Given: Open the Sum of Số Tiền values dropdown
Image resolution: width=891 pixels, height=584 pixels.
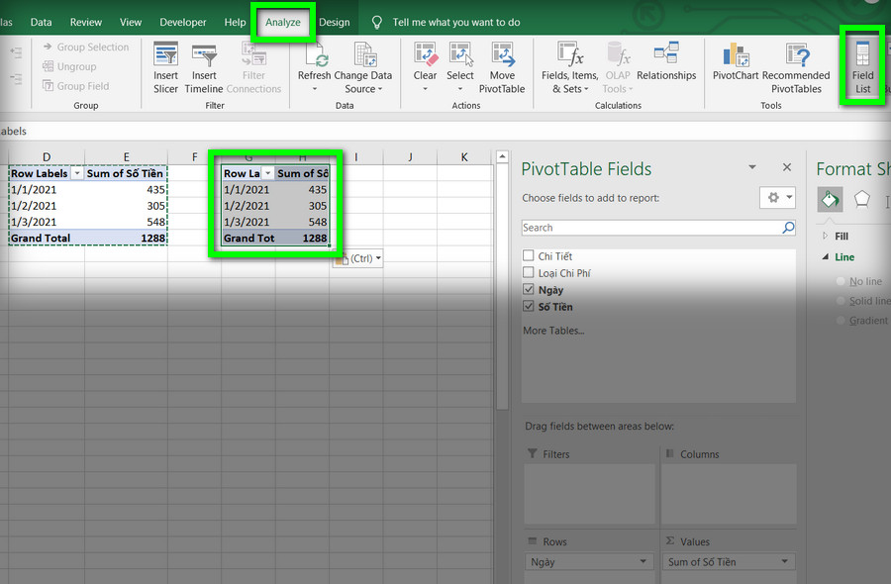Looking at the screenshot, I should click(785, 562).
